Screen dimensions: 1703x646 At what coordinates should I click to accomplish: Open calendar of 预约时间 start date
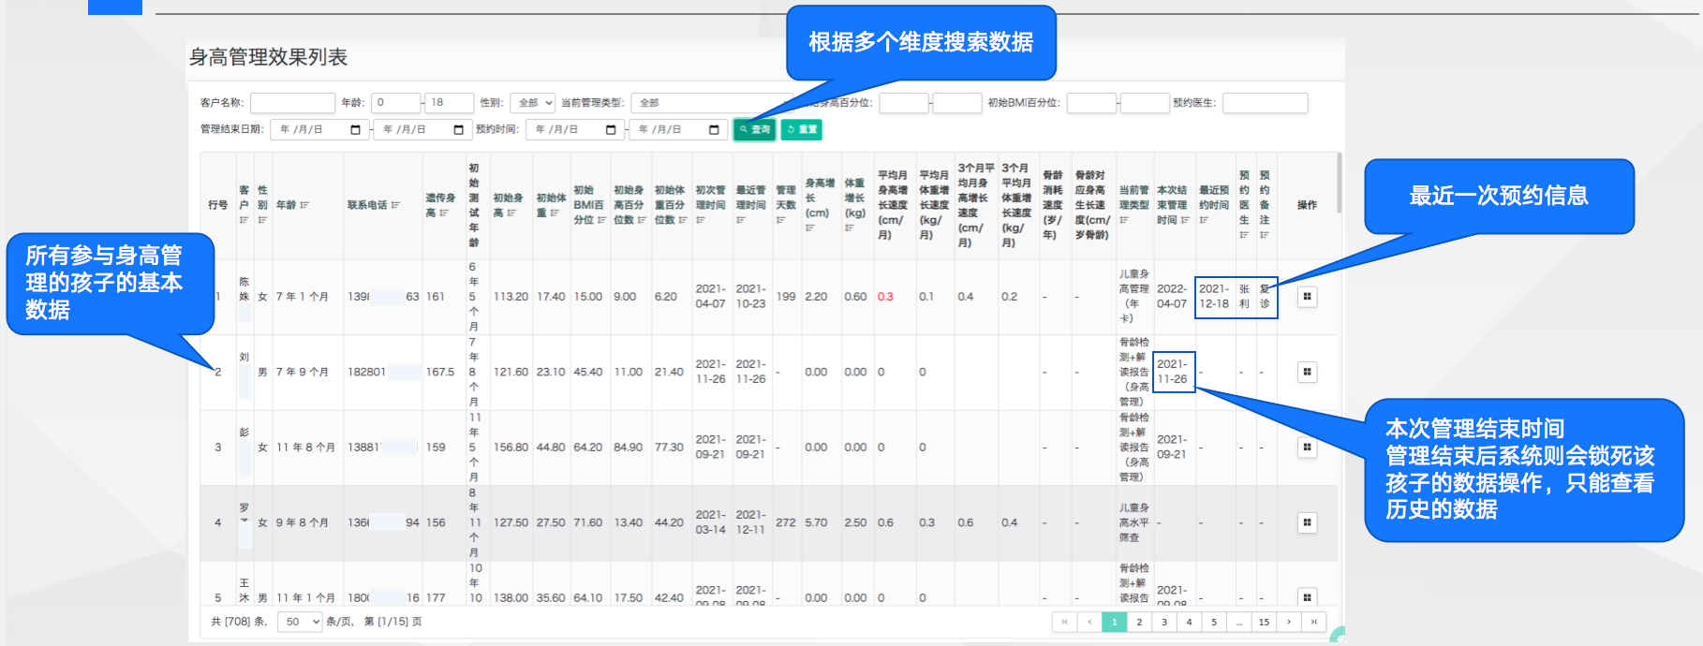(x=611, y=130)
